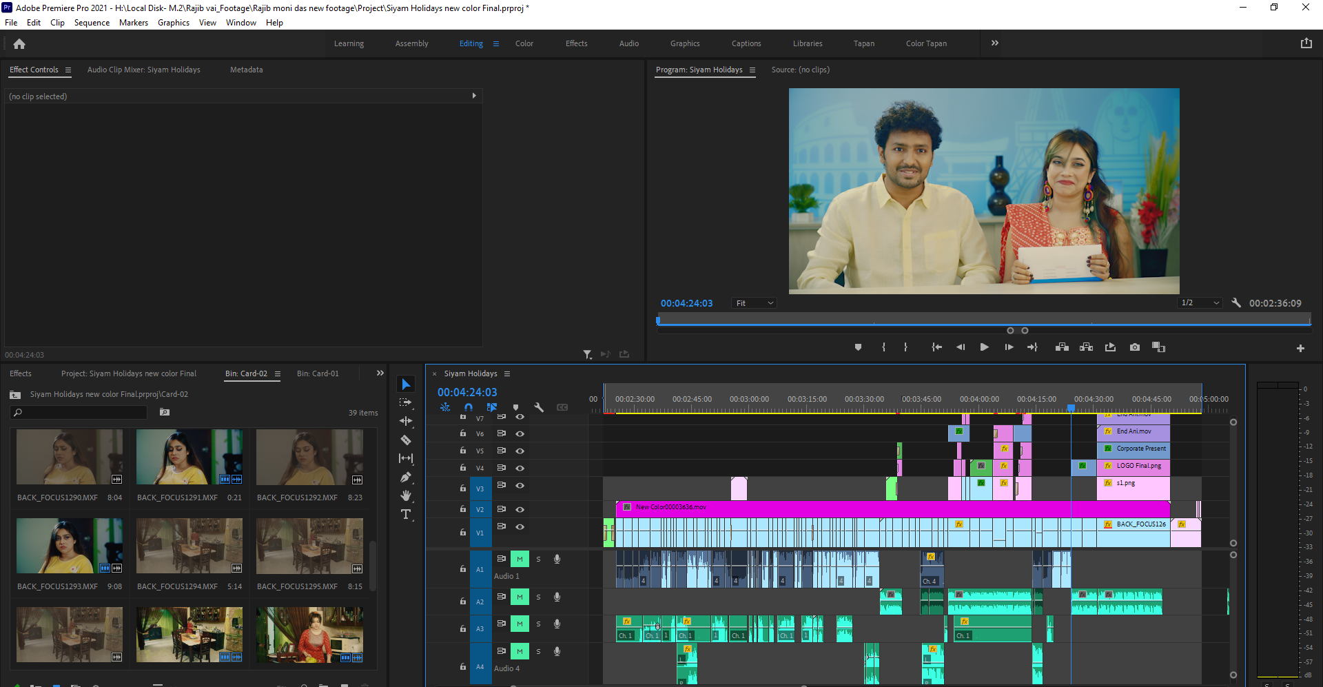The image size is (1323, 687).
Task: Toggle mute on track A1
Action: 520,559
